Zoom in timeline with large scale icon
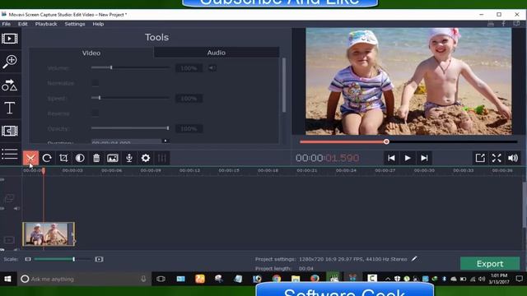The height and width of the screenshot is (296, 527). [99, 259]
